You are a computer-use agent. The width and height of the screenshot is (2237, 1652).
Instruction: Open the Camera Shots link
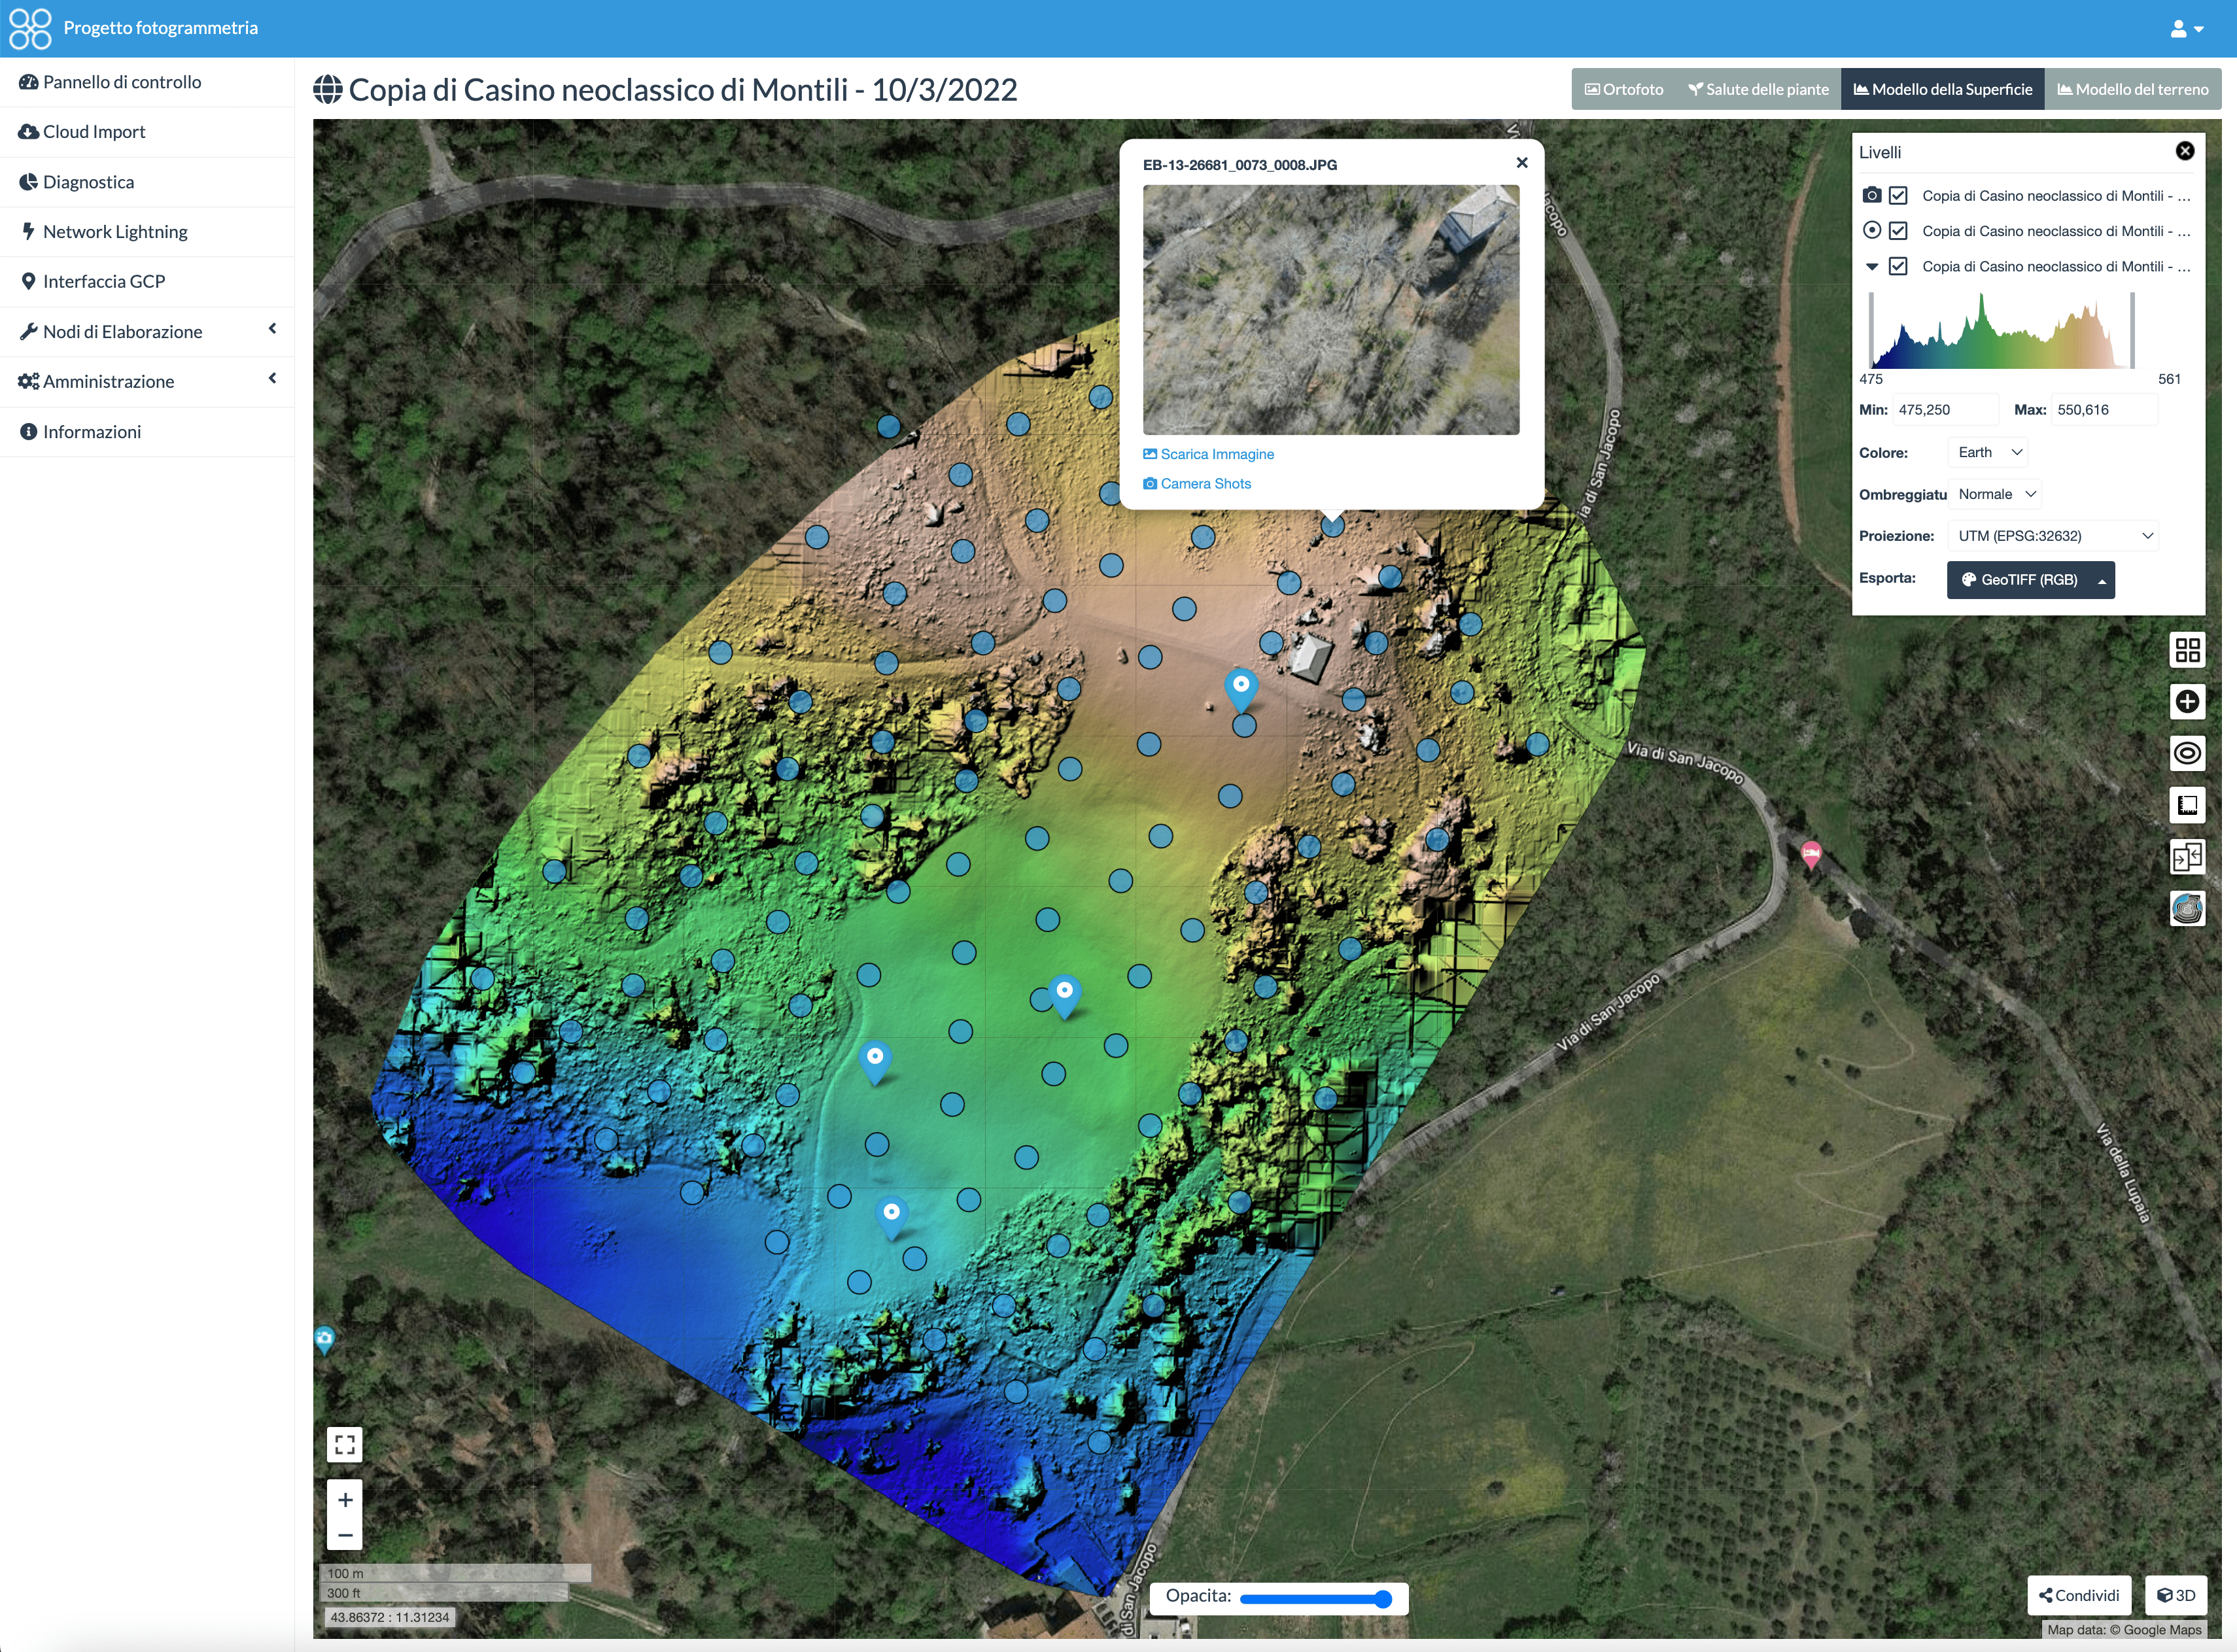[1197, 484]
